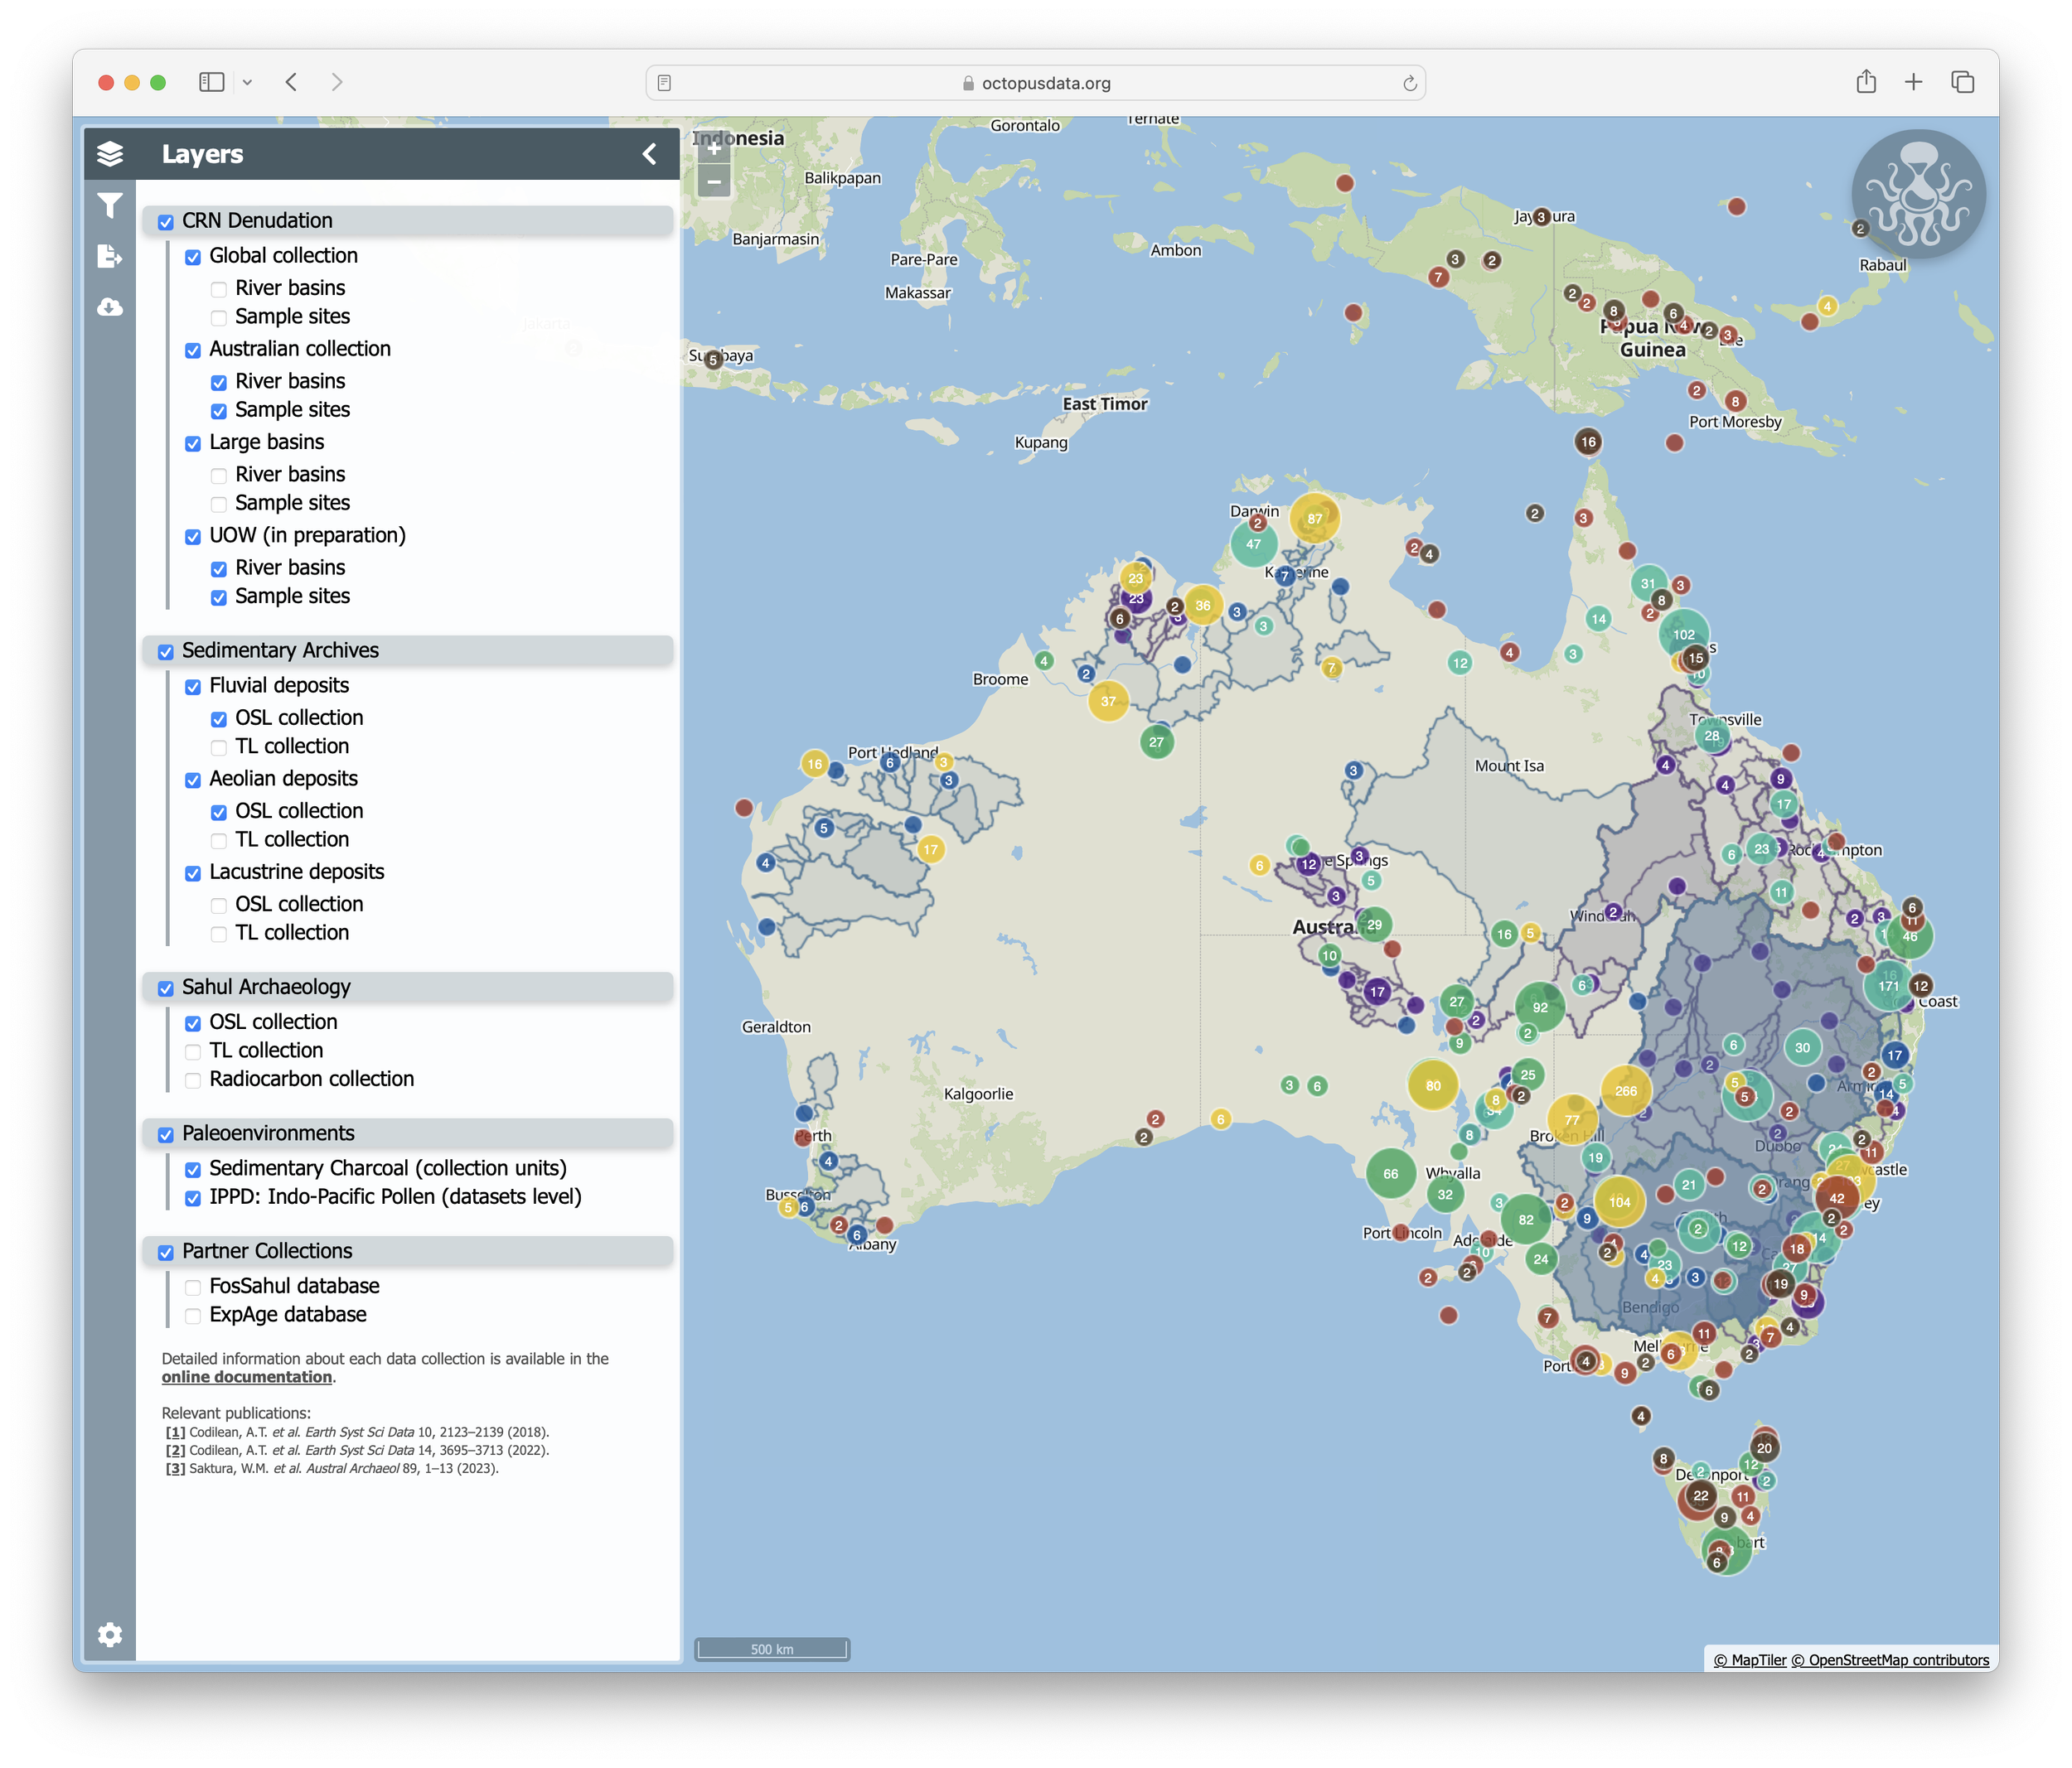The height and width of the screenshot is (1768, 2072).
Task: Click the Octopus logo badge
Action: (x=1918, y=195)
